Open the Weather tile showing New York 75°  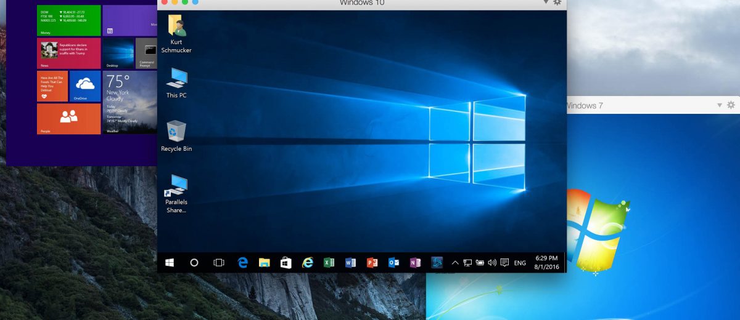(x=129, y=102)
